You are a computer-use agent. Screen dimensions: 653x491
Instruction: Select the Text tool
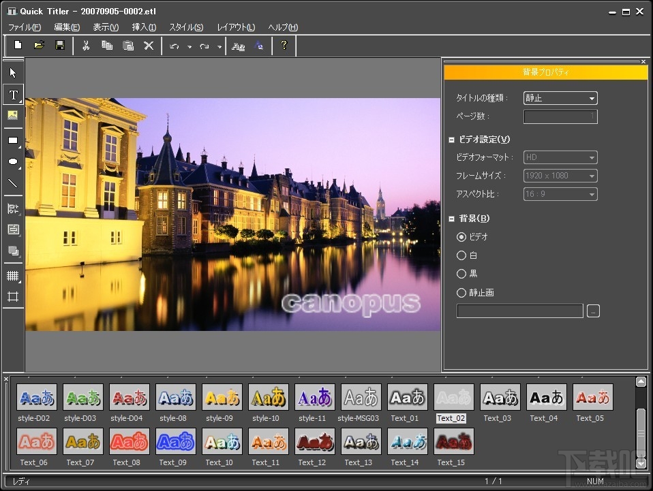[12, 95]
